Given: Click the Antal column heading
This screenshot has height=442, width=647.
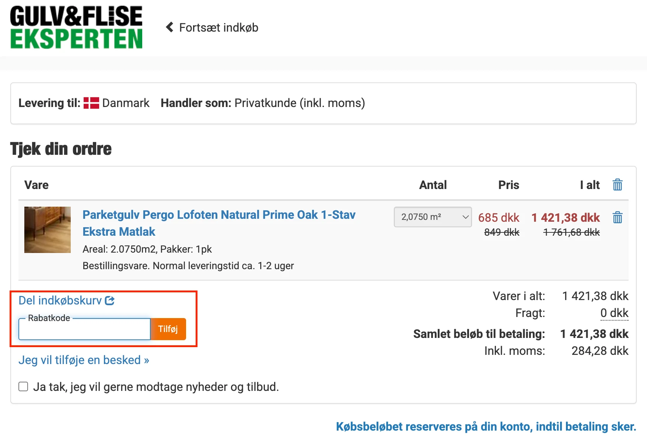Looking at the screenshot, I should [433, 185].
